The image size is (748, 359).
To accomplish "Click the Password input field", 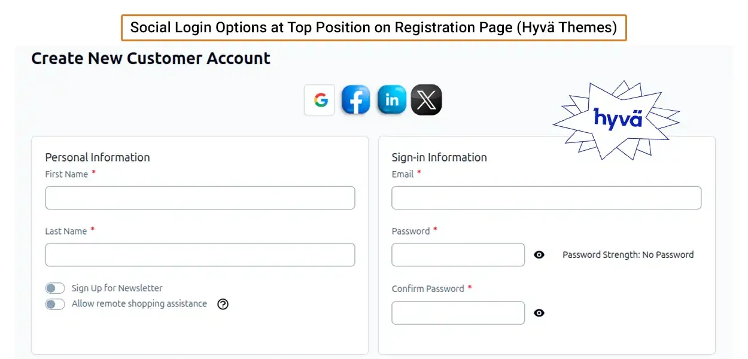I will (458, 255).
